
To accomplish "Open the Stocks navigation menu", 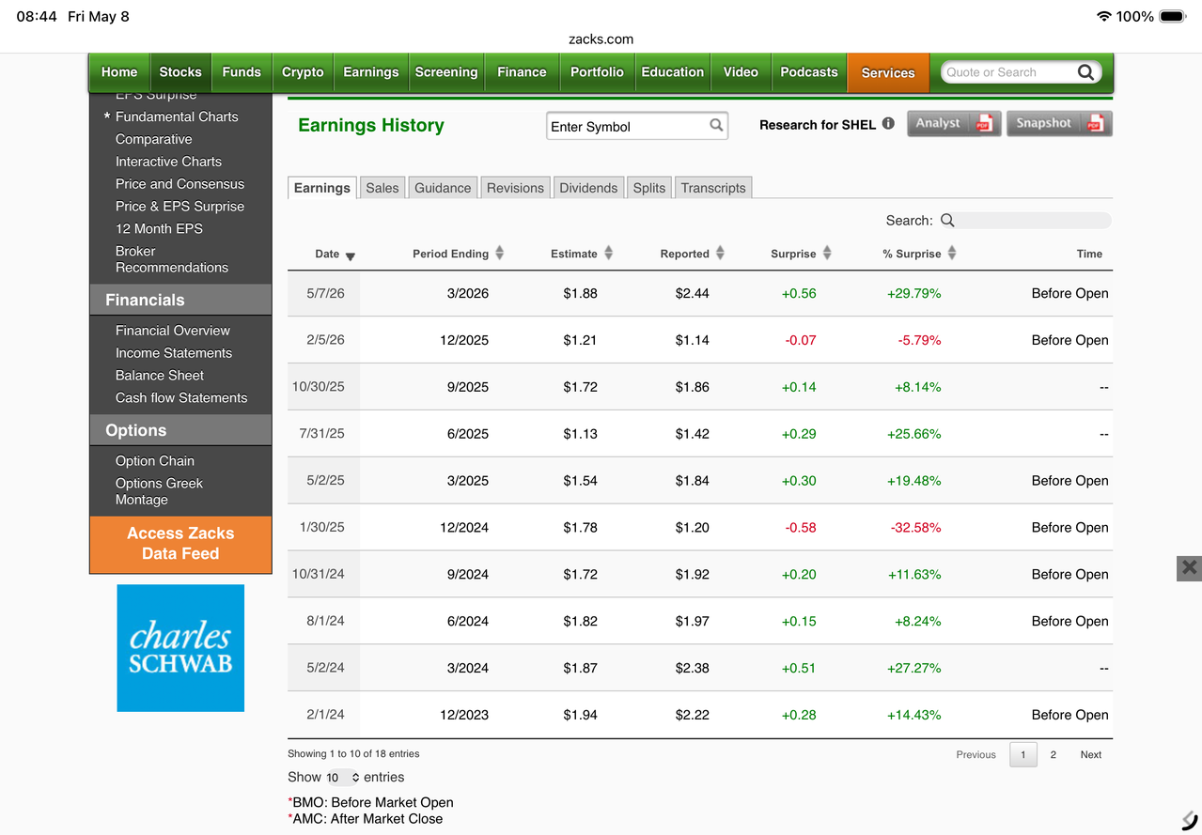I will click(x=180, y=72).
